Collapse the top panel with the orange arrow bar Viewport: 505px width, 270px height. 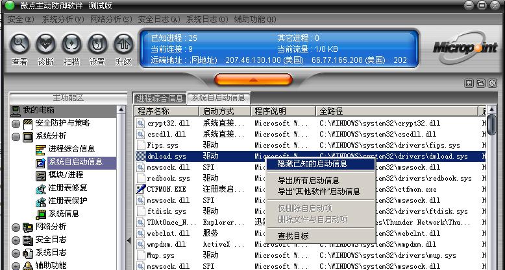[x=253, y=80]
